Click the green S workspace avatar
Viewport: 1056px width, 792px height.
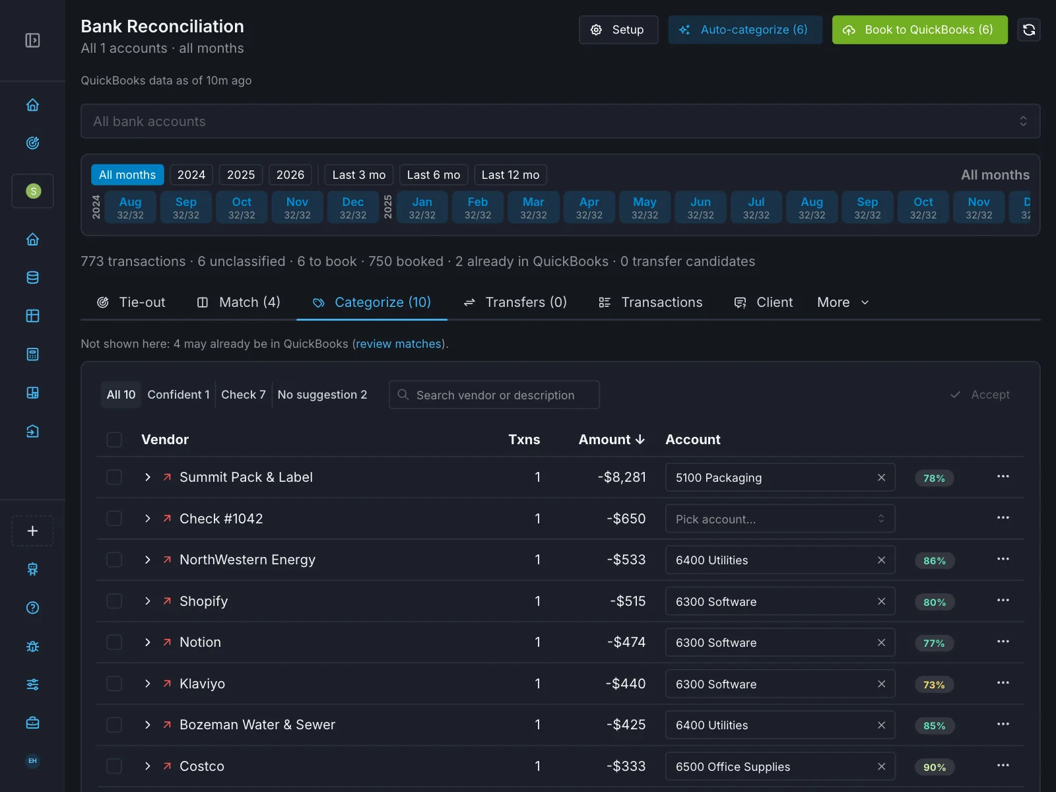[33, 191]
